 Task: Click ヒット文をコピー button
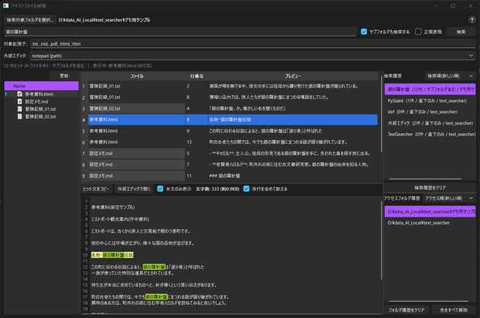(96, 189)
